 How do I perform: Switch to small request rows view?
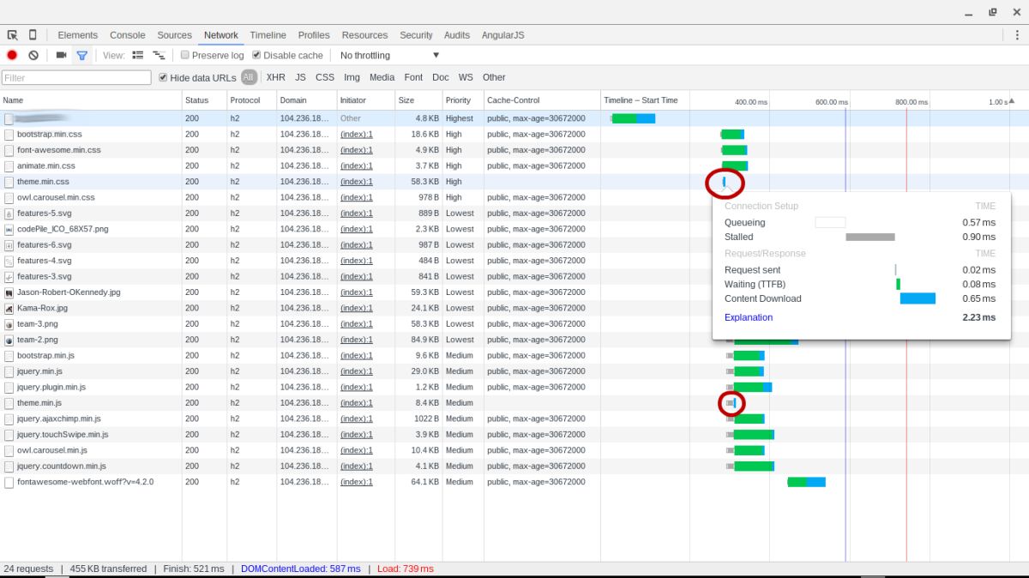[x=159, y=55]
